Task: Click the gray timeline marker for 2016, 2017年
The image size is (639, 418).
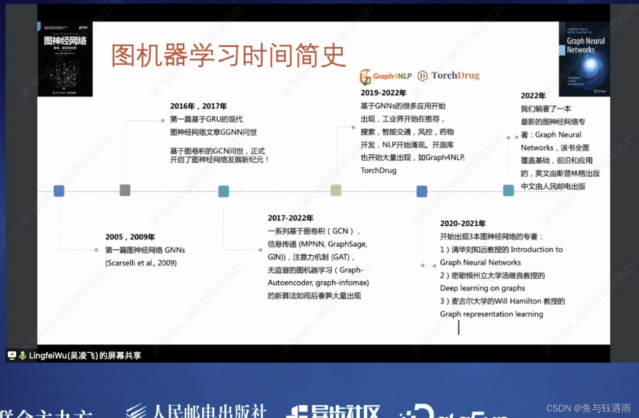Action: pos(125,190)
